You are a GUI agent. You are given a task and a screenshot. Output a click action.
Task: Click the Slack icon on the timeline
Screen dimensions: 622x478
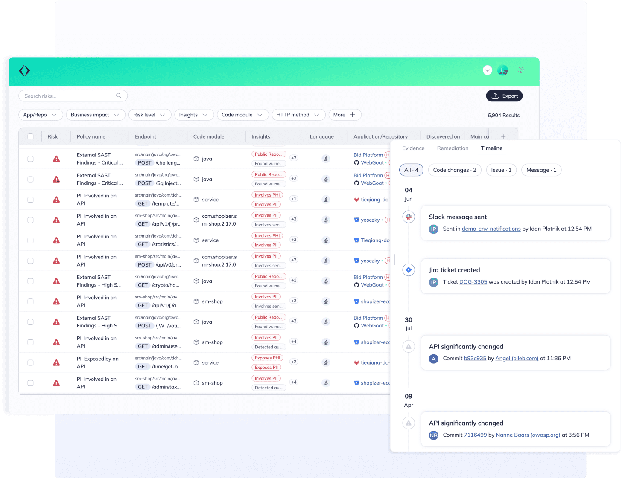pos(409,217)
